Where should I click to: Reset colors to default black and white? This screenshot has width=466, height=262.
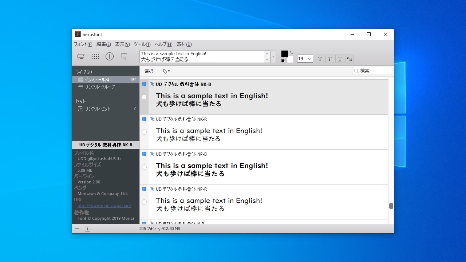tap(283, 61)
